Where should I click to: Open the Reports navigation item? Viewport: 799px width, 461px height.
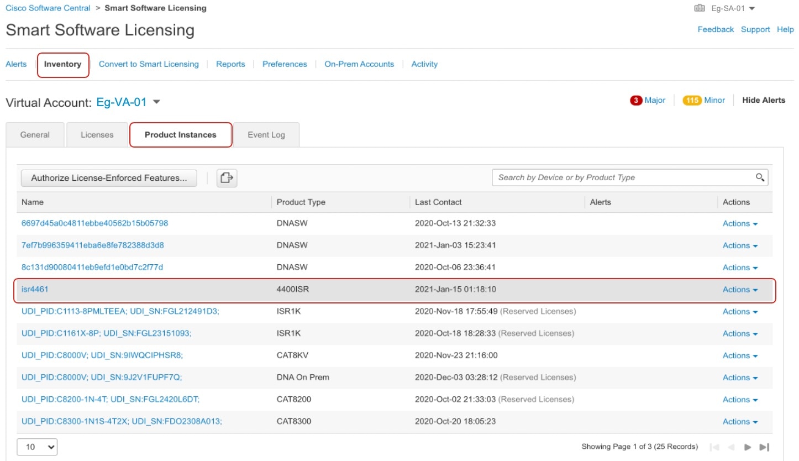(x=230, y=64)
